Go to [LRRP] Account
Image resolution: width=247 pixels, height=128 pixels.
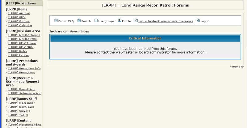coord(19,13)
